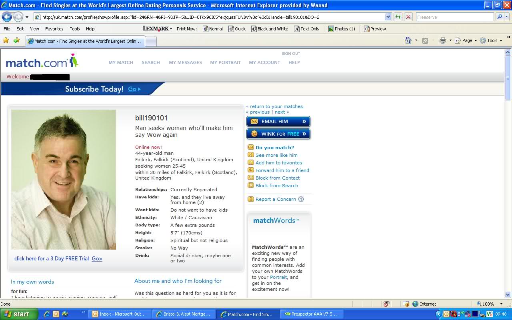512x320 pixels.
Task: Click the Home icon in command bar
Action: click(408, 40)
